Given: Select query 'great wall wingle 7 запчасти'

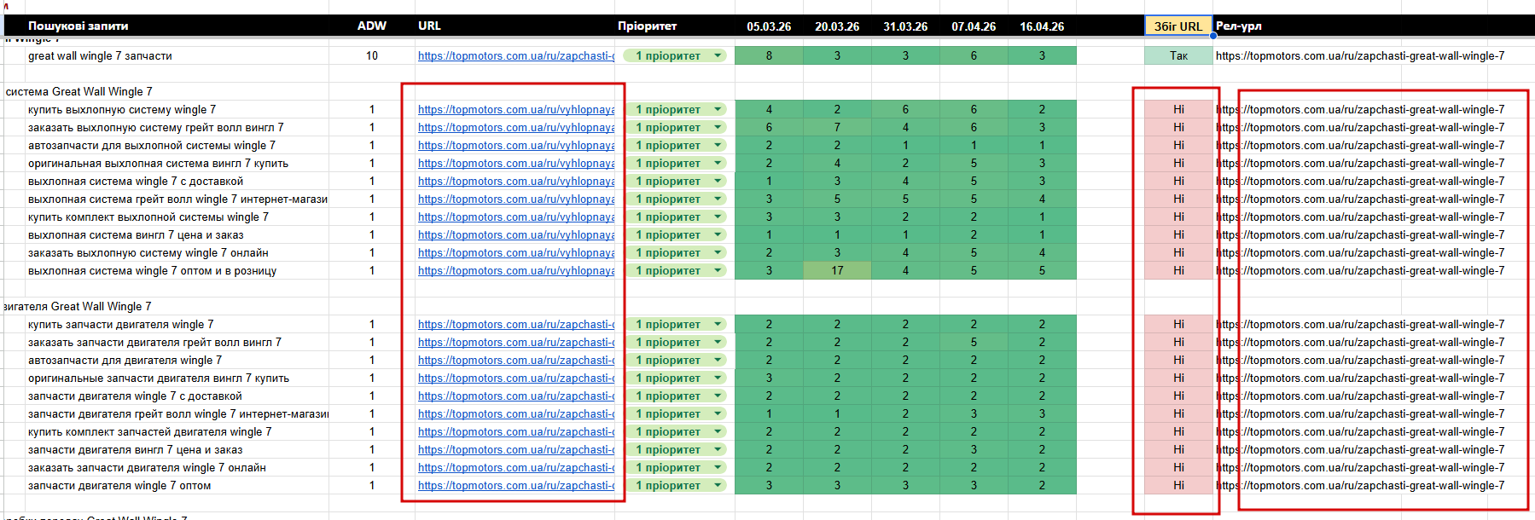Looking at the screenshot, I should 100,55.
